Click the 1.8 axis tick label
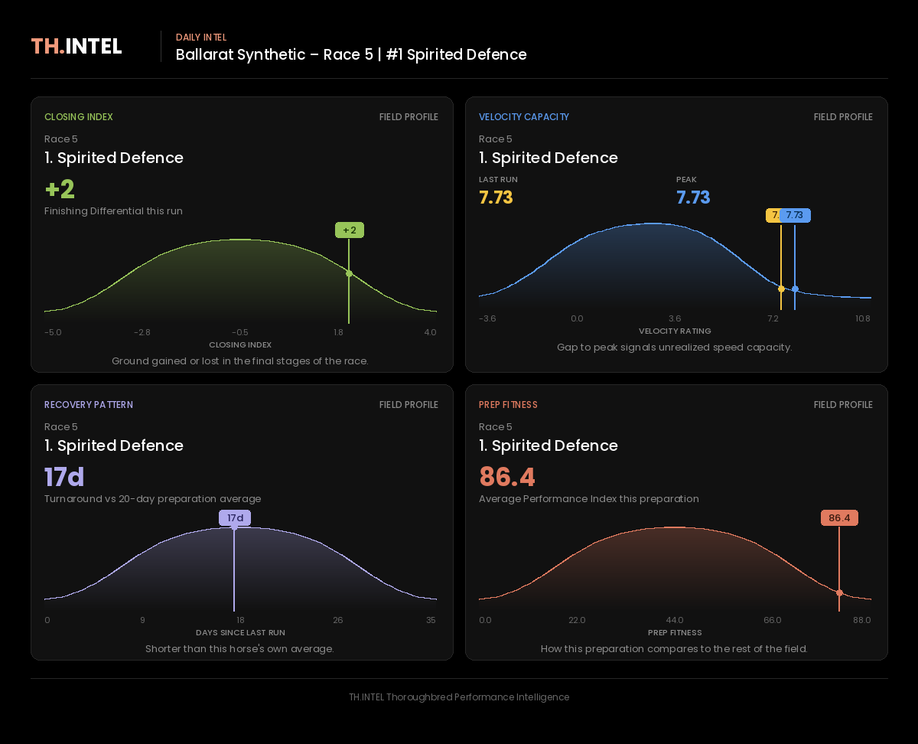Viewport: 918px width, 744px height. [338, 332]
